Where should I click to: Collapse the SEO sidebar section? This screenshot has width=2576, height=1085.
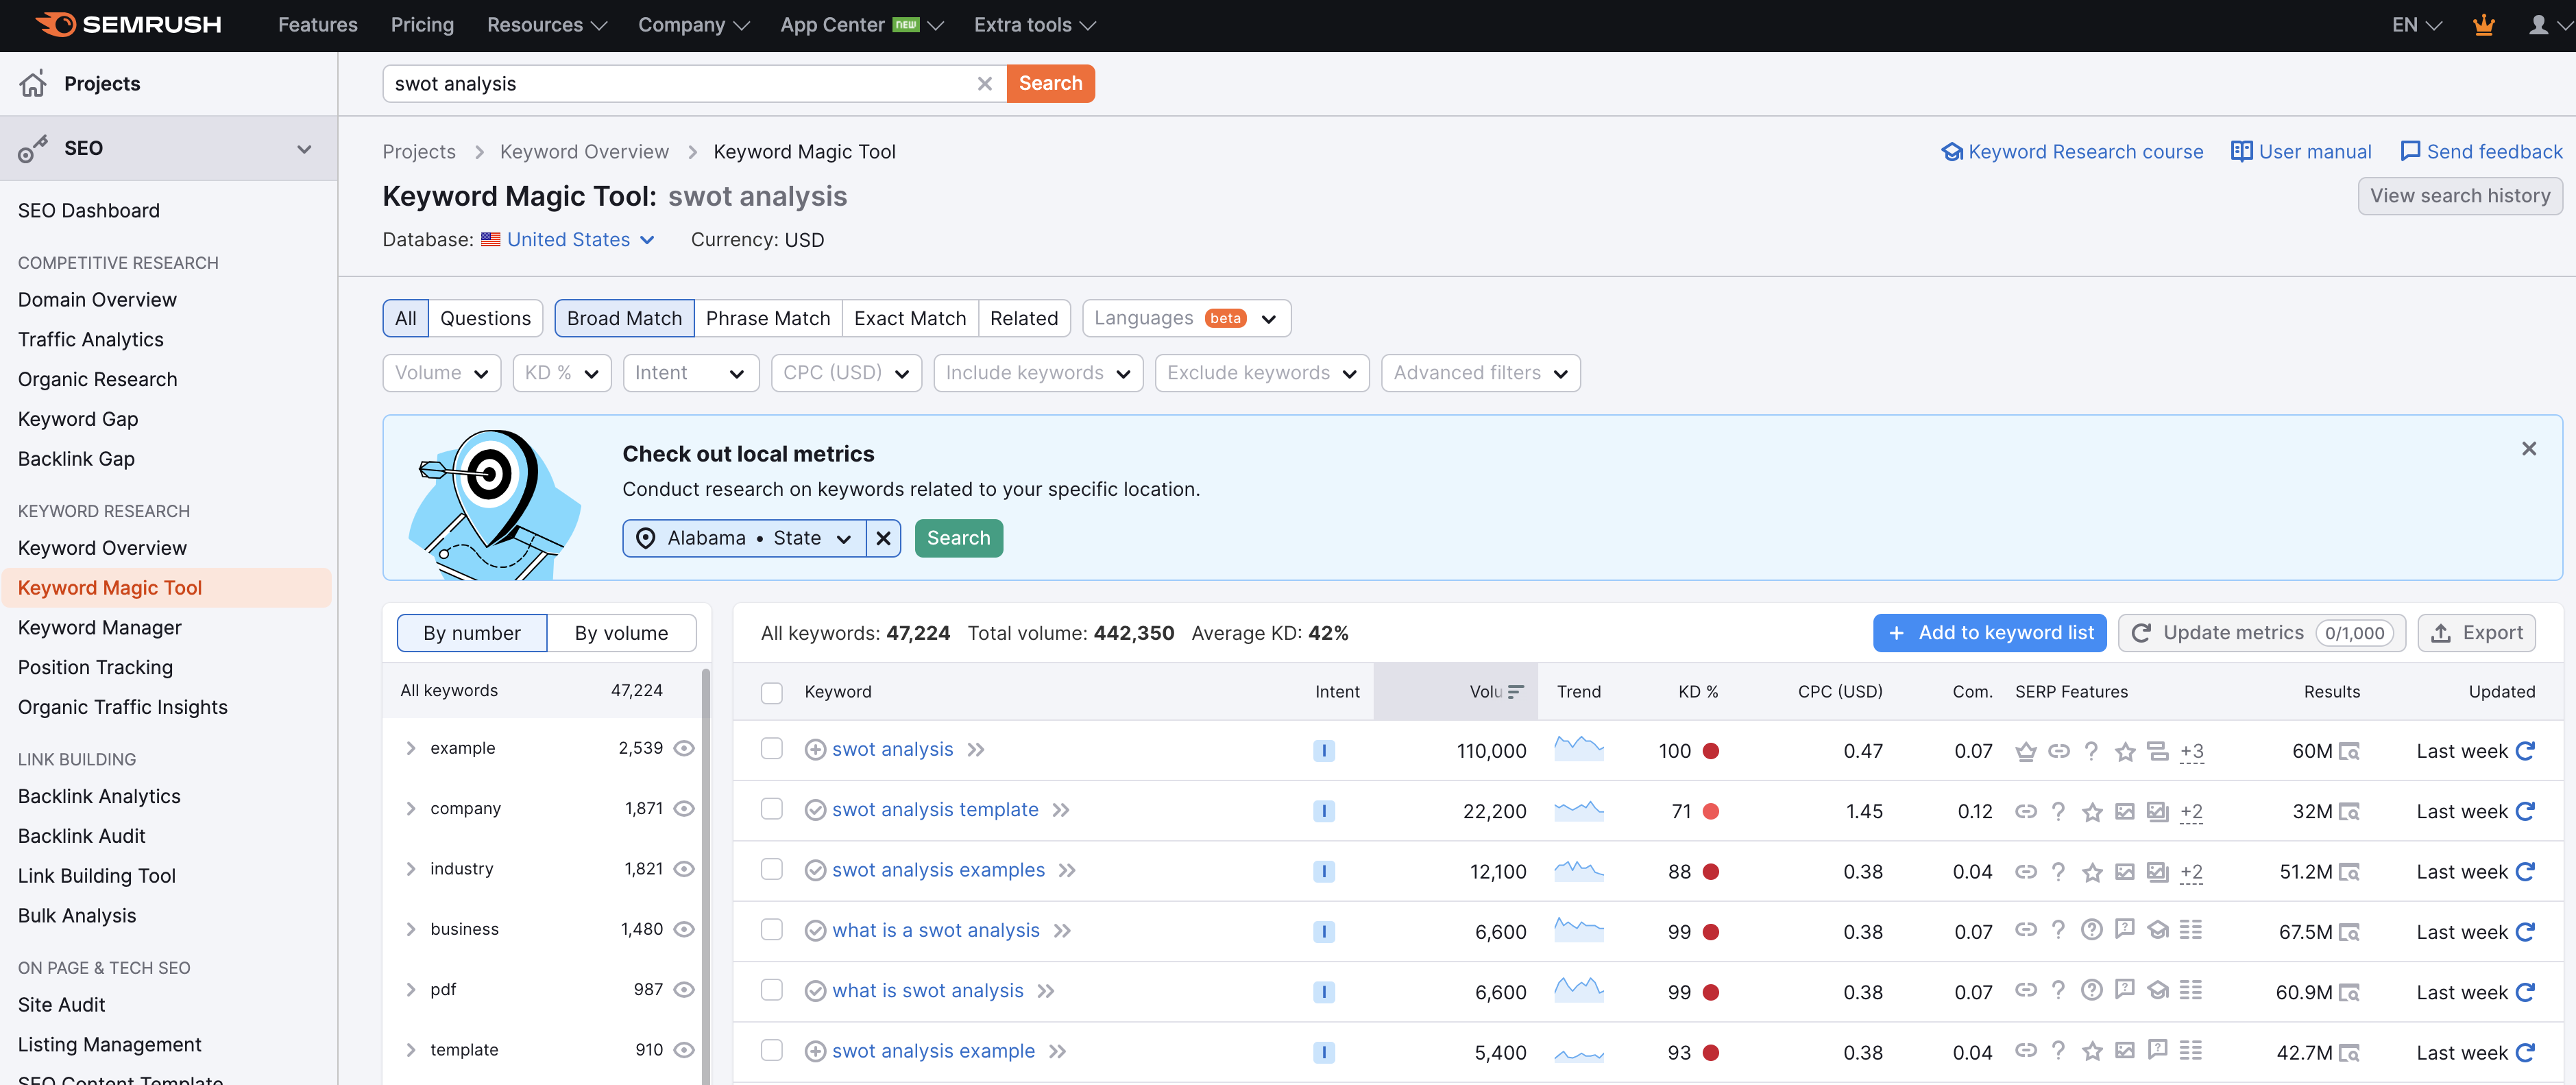click(x=304, y=149)
